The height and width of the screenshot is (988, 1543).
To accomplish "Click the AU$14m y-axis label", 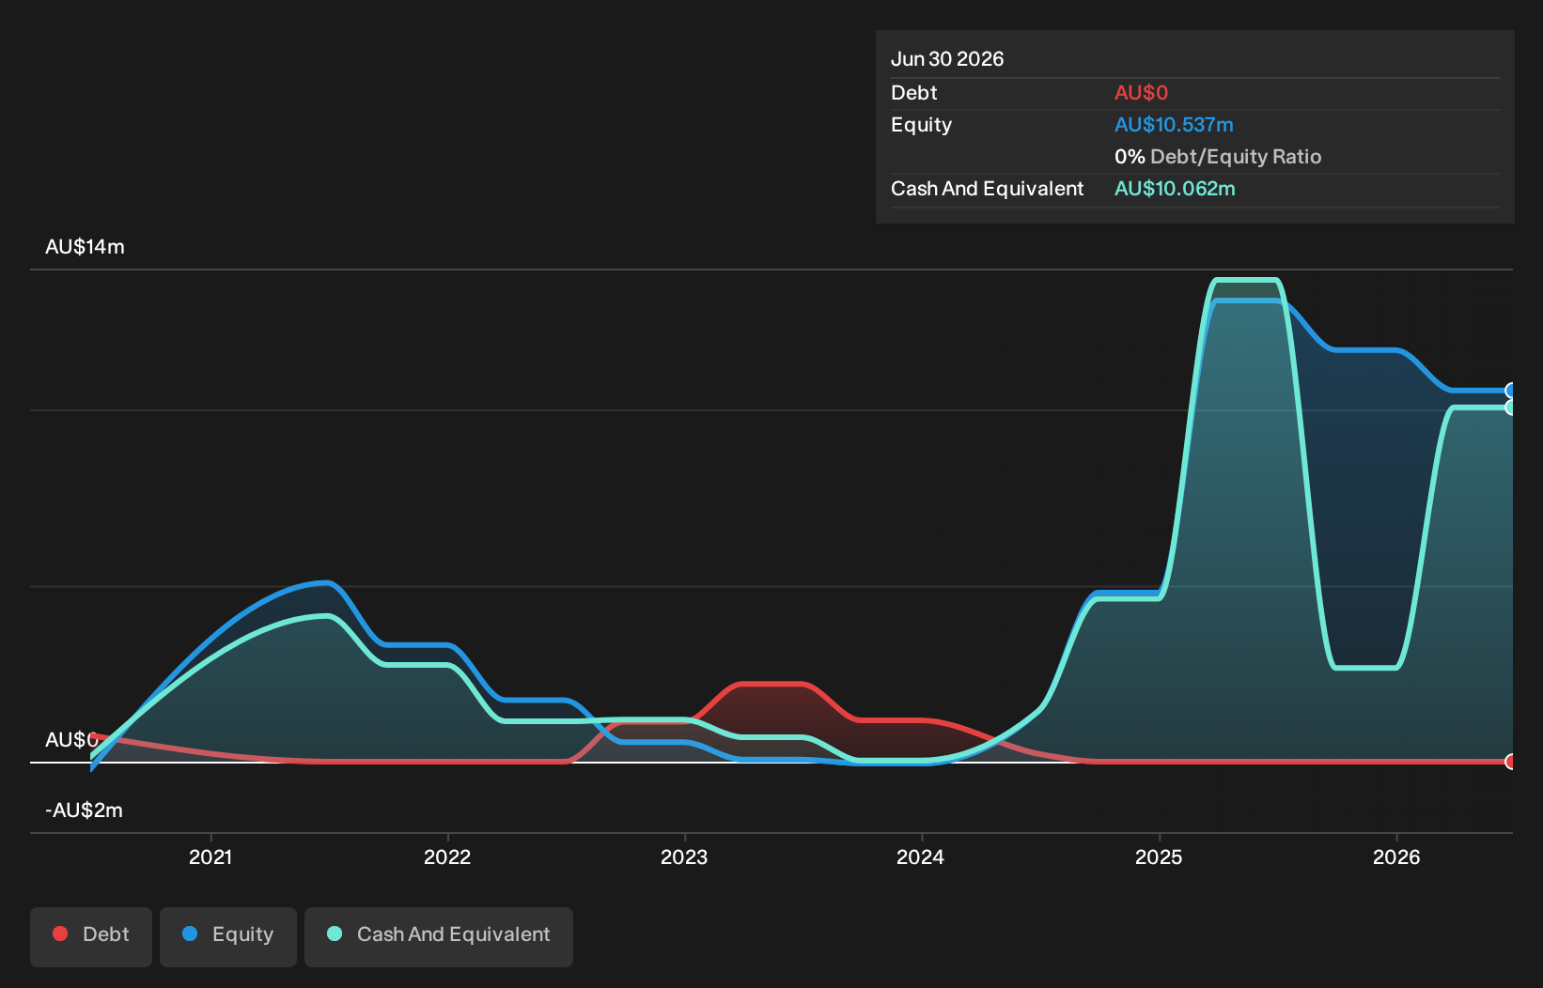I will (85, 247).
